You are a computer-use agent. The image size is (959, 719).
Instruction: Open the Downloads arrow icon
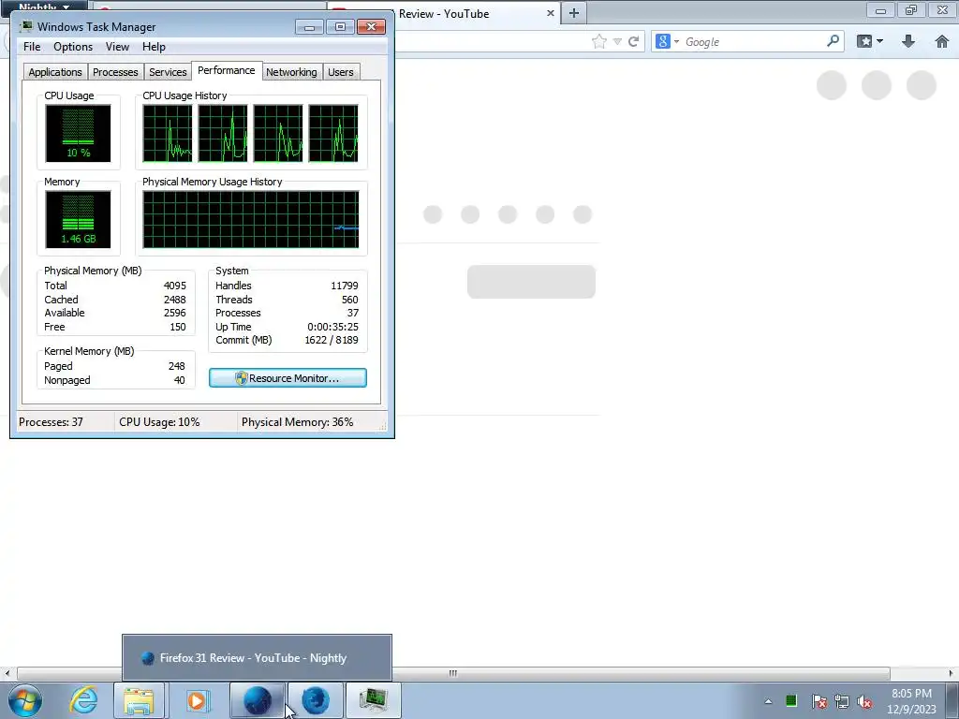pos(908,41)
